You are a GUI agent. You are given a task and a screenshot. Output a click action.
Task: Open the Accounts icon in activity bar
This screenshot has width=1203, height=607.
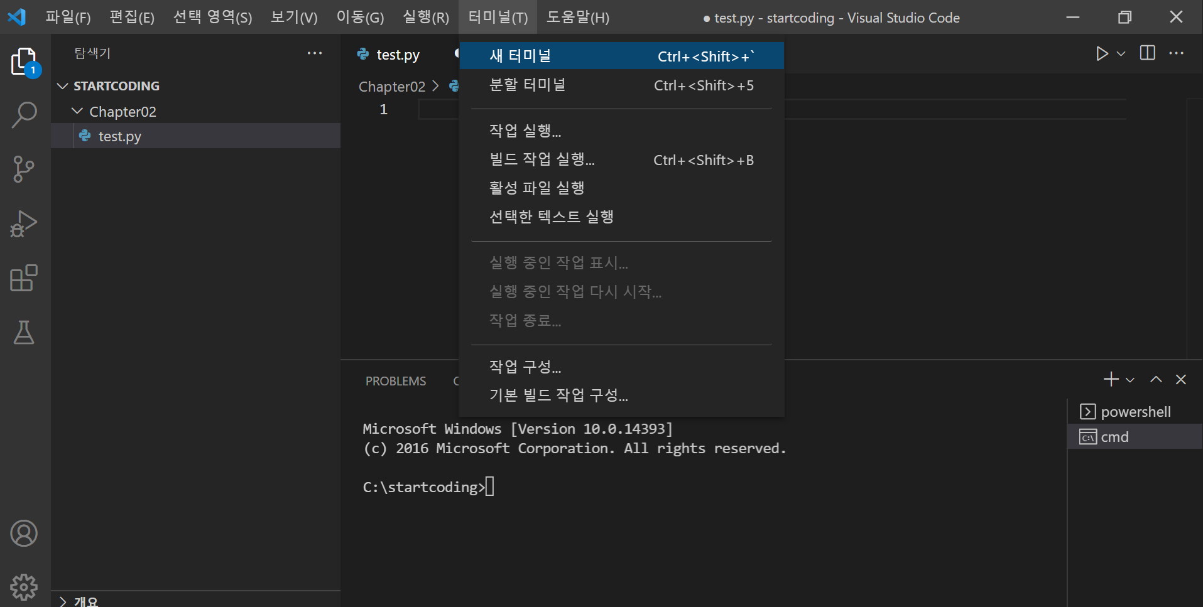pos(24,534)
